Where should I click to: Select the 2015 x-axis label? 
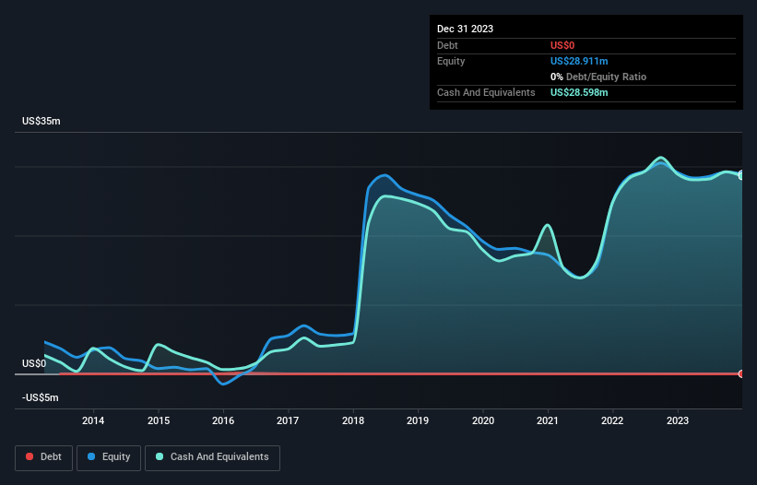point(159,420)
